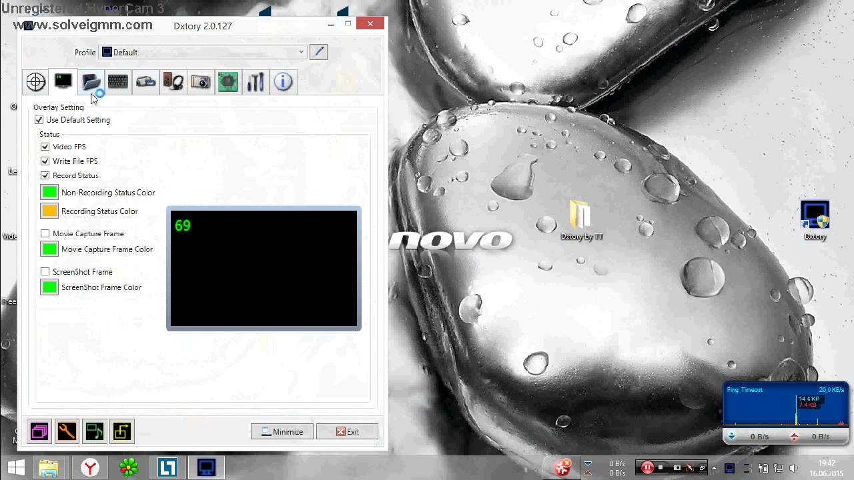Viewport: 854px width, 480px height.
Task: Click the magenta windows icon at bottom
Action: (x=39, y=431)
